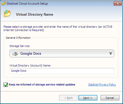Click the greyed-out Back button
Screen dimensions: 123x104
tap(68, 98)
